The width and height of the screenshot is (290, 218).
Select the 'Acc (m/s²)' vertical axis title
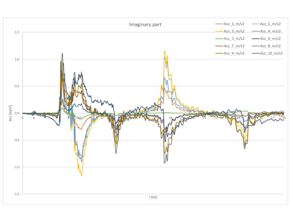pos(11,113)
